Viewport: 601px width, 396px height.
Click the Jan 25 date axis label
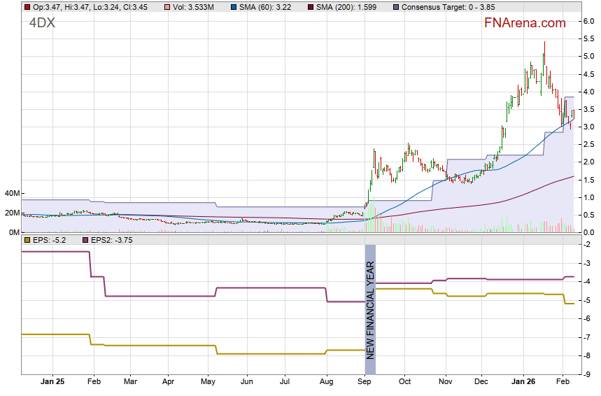click(x=52, y=382)
